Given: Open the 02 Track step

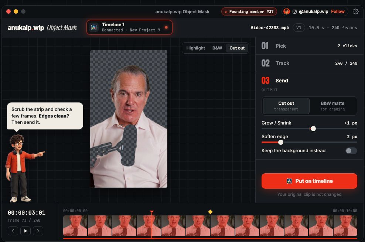Looking at the screenshot, I should point(309,63).
